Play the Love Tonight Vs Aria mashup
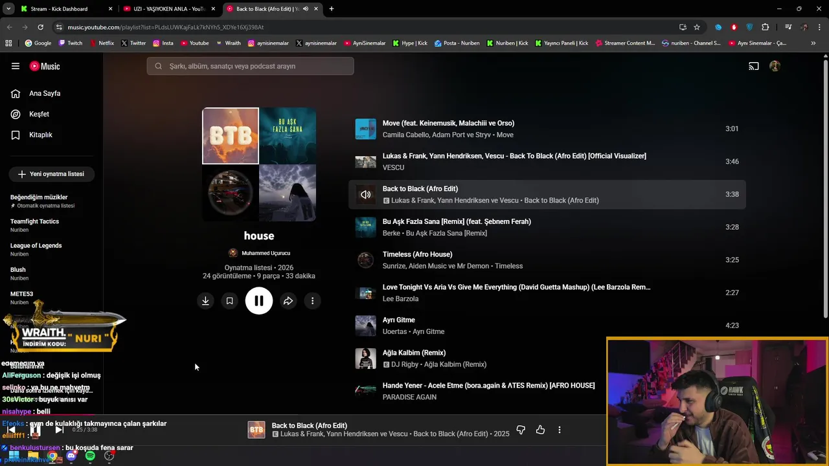 coord(516,287)
